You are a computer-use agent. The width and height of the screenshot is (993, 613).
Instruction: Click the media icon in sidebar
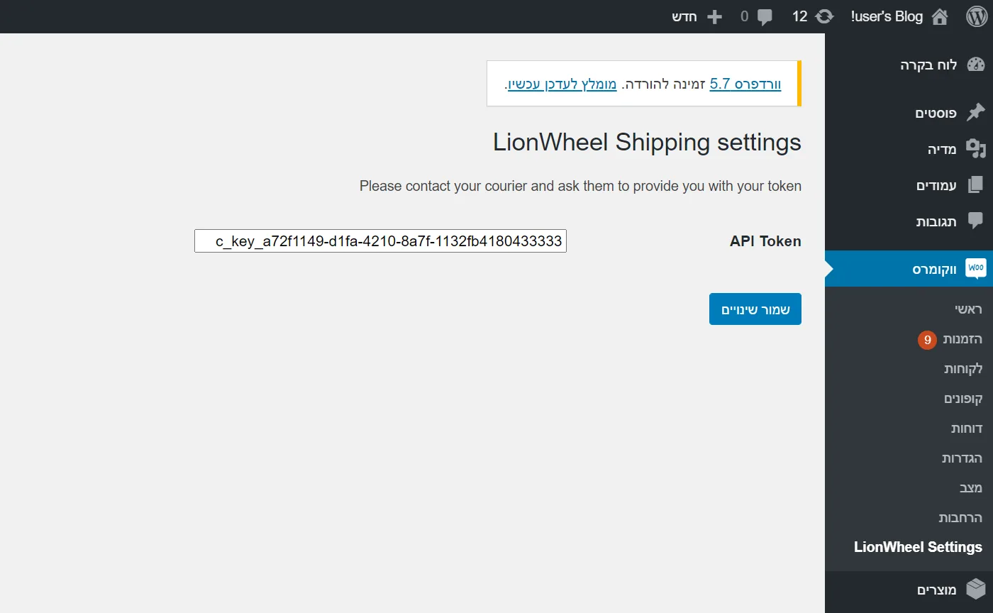(976, 148)
